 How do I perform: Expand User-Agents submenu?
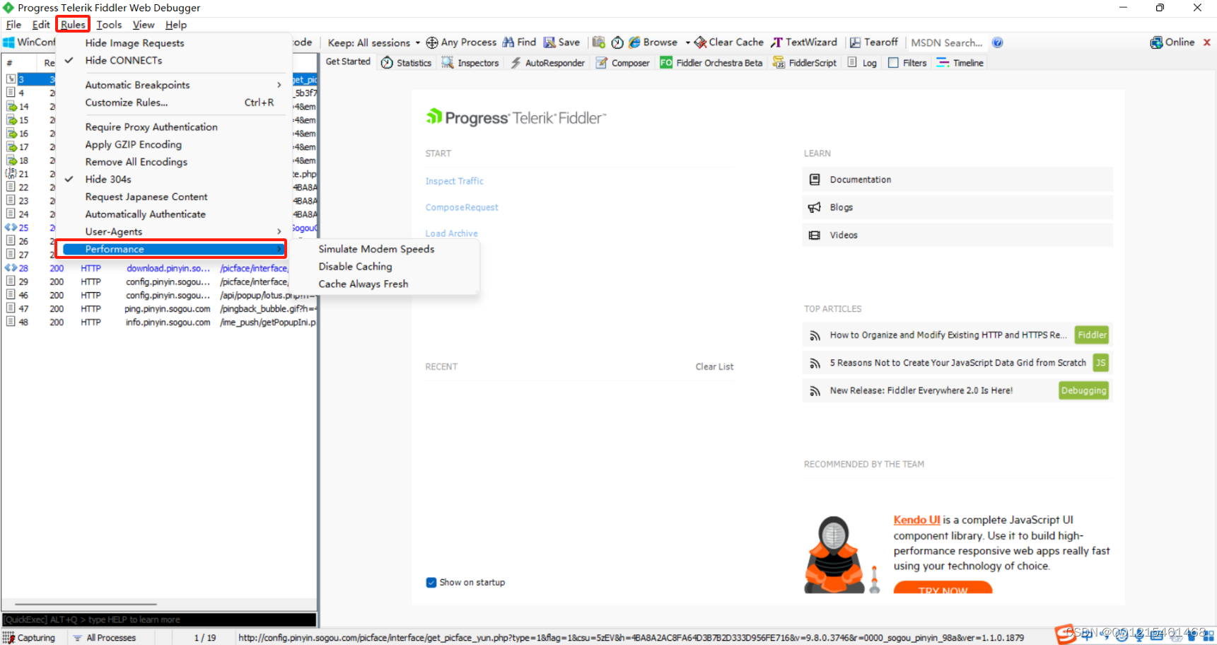coord(174,231)
